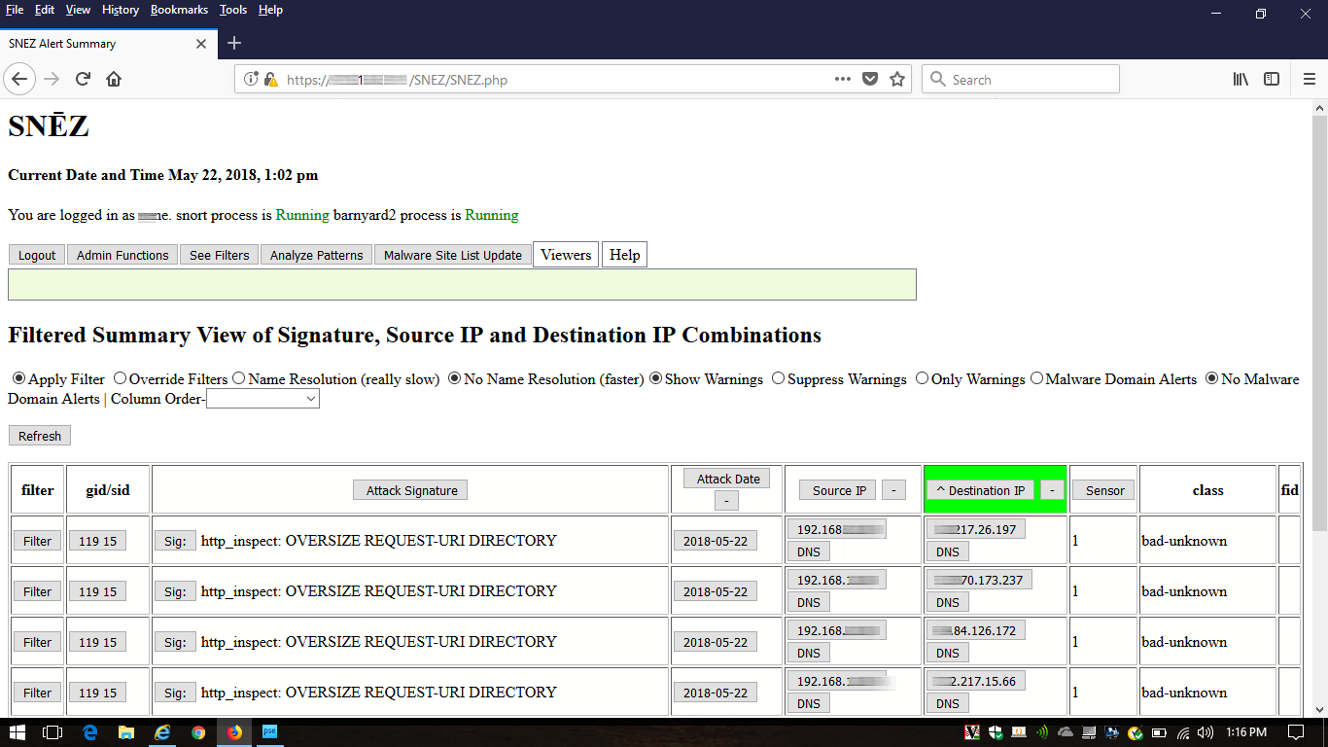Enable the Override Filters option

point(119,378)
